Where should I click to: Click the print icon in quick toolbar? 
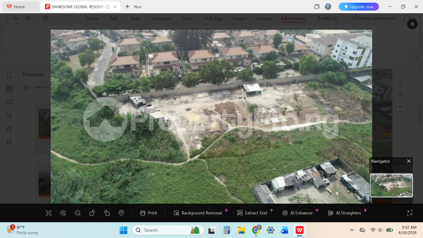pyautogui.click(x=45, y=18)
